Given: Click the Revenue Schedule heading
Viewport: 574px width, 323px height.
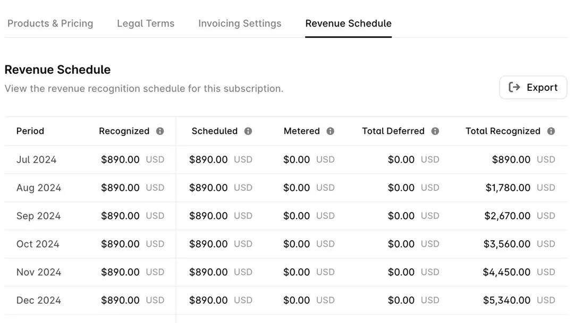Looking at the screenshot, I should [57, 70].
